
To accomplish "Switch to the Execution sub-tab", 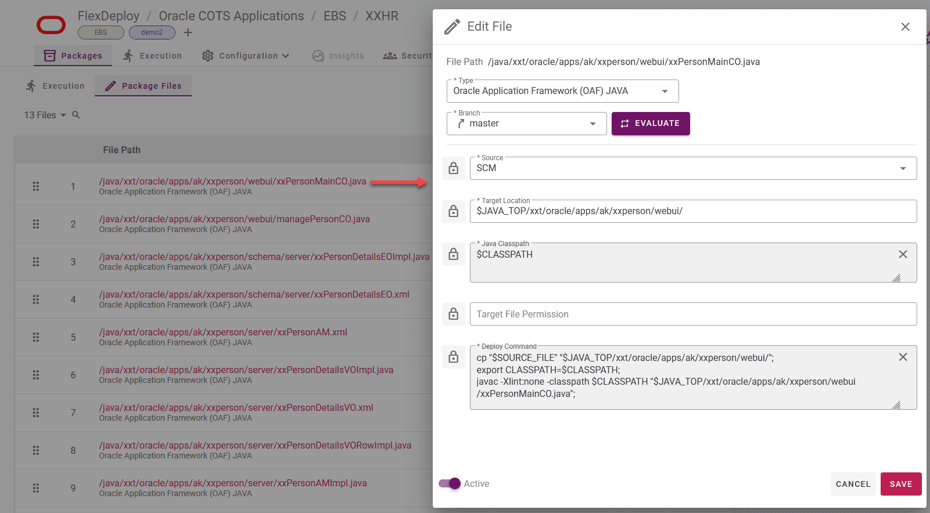I will coord(55,86).
